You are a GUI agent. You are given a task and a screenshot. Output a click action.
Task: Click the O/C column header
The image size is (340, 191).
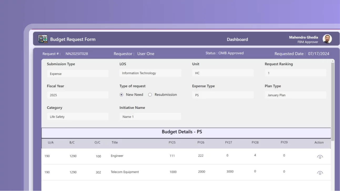tap(97, 142)
